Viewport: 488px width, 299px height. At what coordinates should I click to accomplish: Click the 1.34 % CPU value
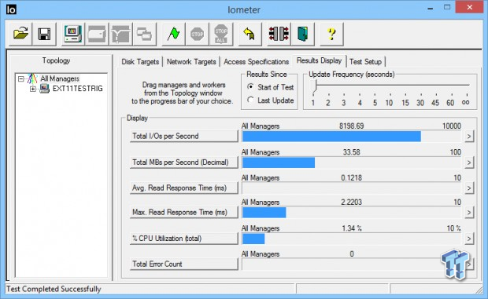click(352, 228)
